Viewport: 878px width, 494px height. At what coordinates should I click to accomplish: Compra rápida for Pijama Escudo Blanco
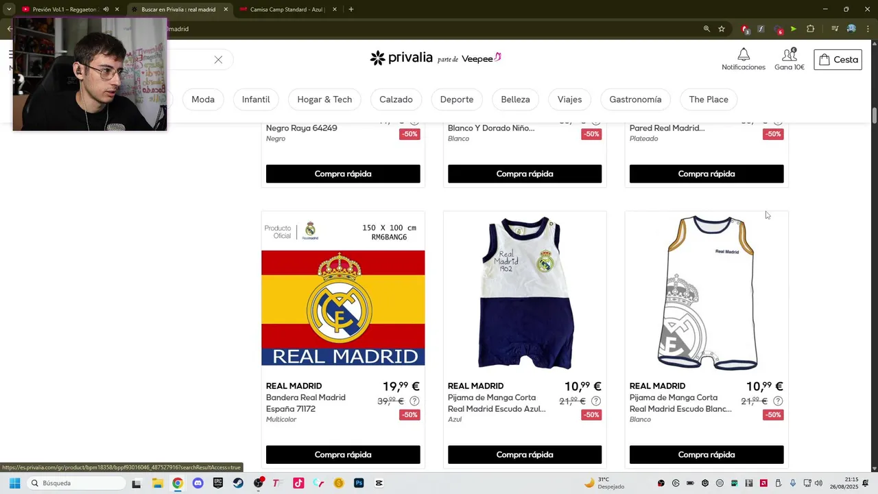tap(707, 455)
